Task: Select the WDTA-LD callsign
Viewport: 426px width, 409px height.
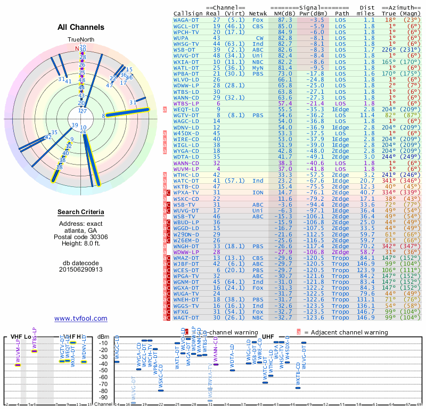Action: pyautogui.click(x=186, y=157)
